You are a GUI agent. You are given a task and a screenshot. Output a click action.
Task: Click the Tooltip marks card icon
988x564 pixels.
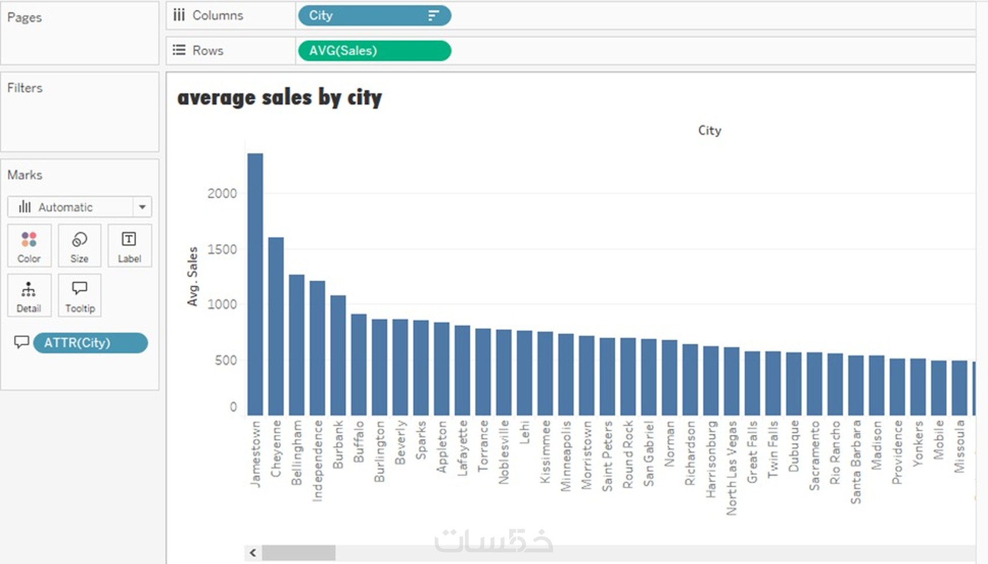click(x=80, y=295)
